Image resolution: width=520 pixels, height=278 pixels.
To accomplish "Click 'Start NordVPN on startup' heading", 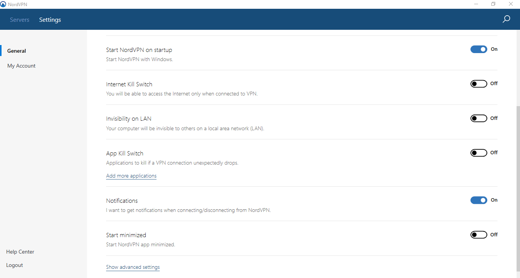I will click(x=139, y=50).
